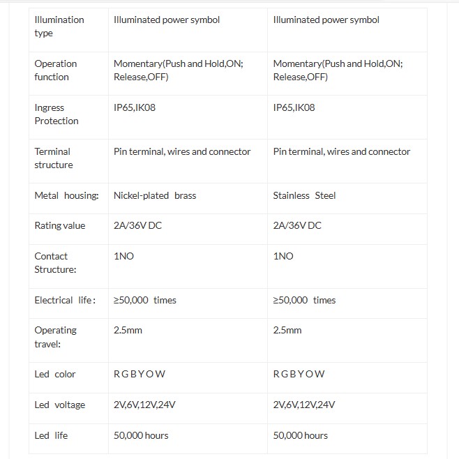The width and height of the screenshot is (459, 459).
Task: Click the "Illumination type" row label
Action: coord(59,27)
